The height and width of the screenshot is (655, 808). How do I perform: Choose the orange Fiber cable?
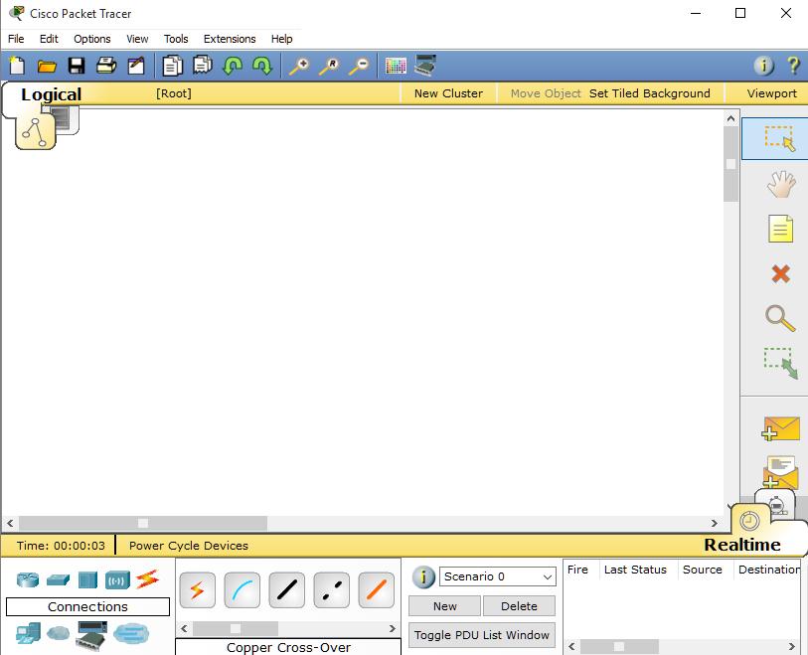tap(377, 590)
